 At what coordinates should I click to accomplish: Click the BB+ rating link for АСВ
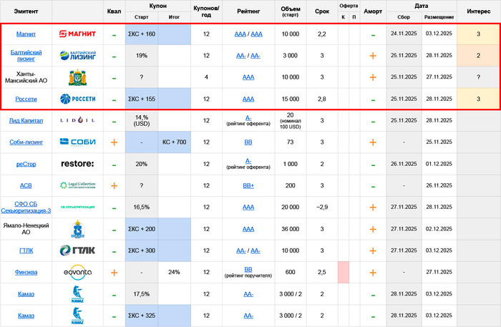tap(248, 186)
